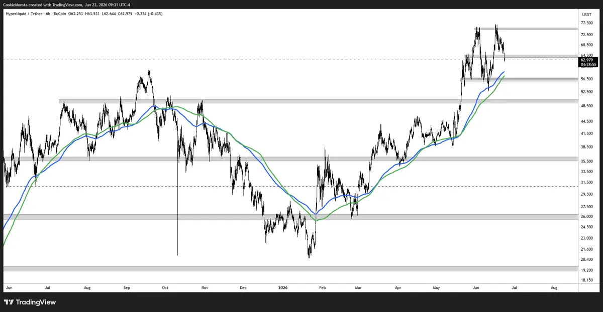Click the Feb label on time axis
The height and width of the screenshot is (312, 603).
click(x=322, y=288)
